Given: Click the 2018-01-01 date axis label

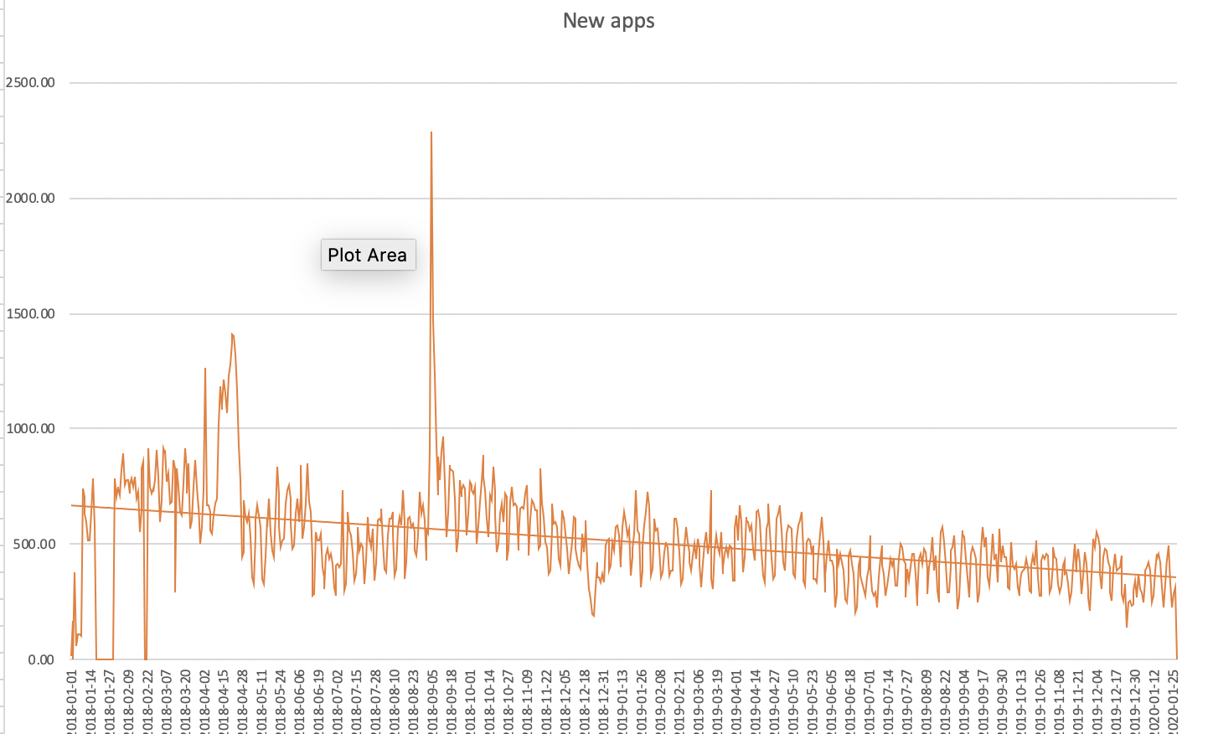Looking at the screenshot, I should [x=73, y=700].
